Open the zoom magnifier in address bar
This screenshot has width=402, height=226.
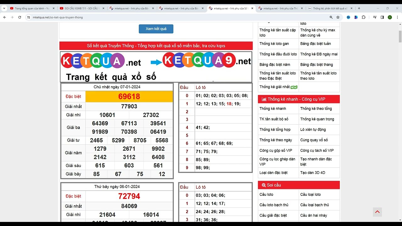click(x=331, y=17)
